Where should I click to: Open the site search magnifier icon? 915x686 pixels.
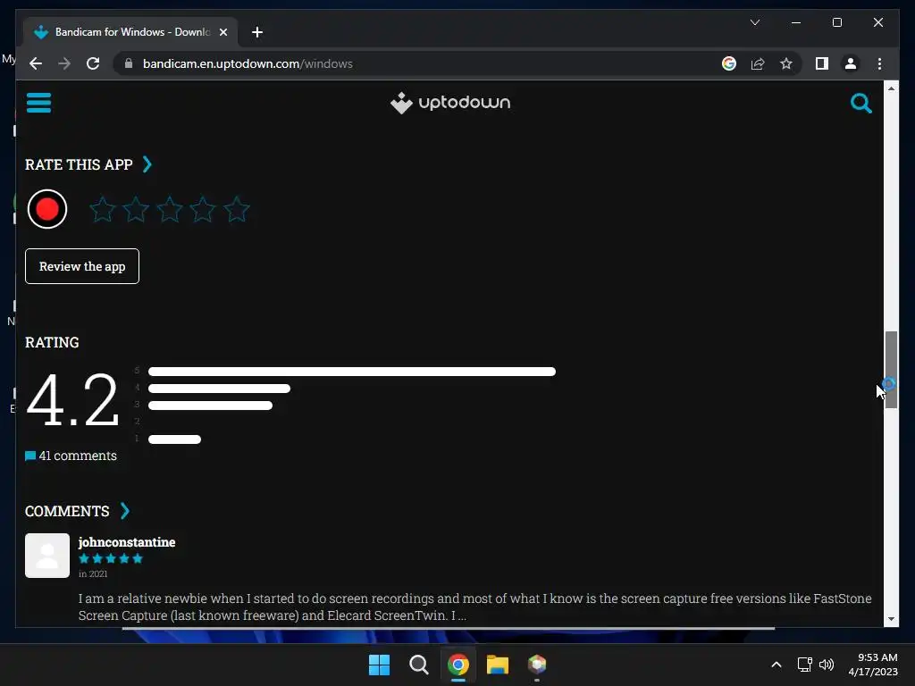tap(860, 104)
